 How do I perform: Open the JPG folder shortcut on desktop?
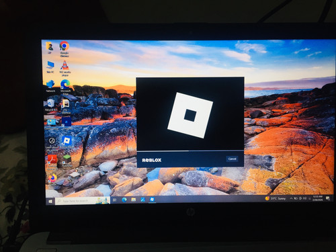pyautogui.click(x=66, y=106)
